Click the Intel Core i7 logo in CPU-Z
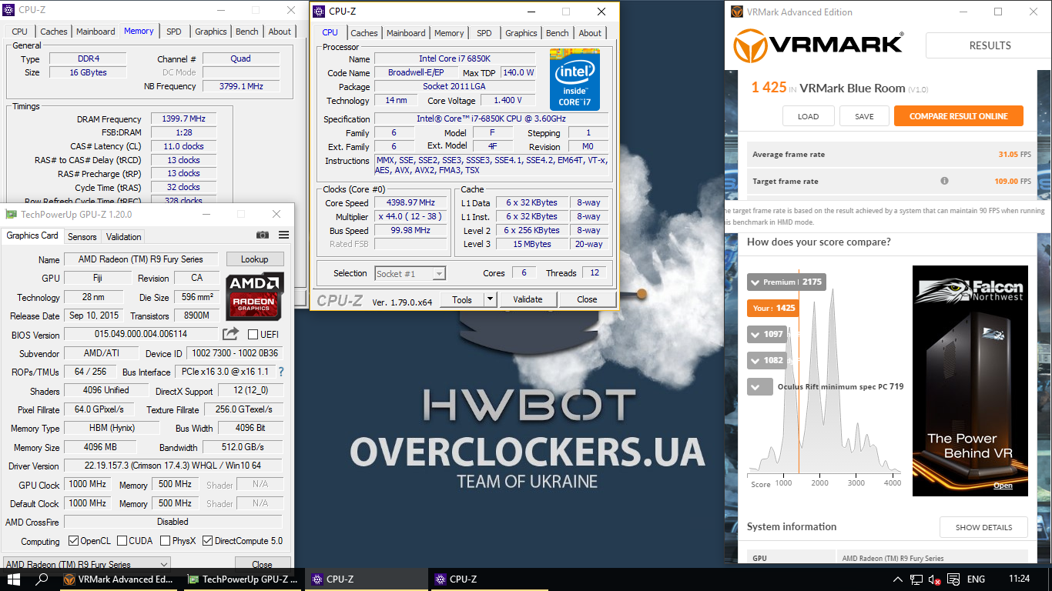Image resolution: width=1052 pixels, height=591 pixels. coord(575,78)
